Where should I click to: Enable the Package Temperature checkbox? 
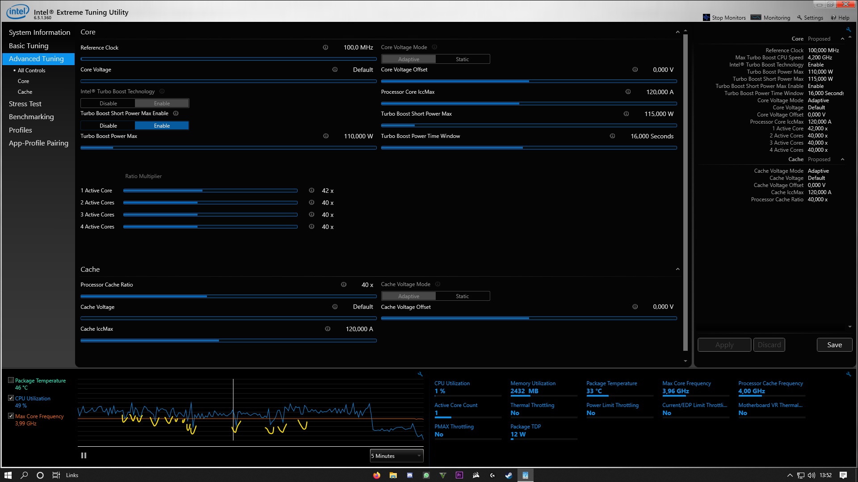point(11,380)
